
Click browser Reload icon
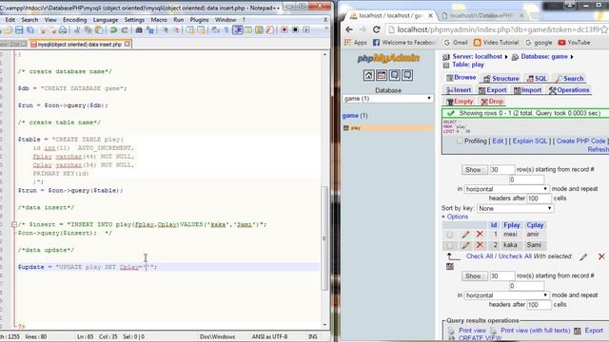[x=376, y=29]
